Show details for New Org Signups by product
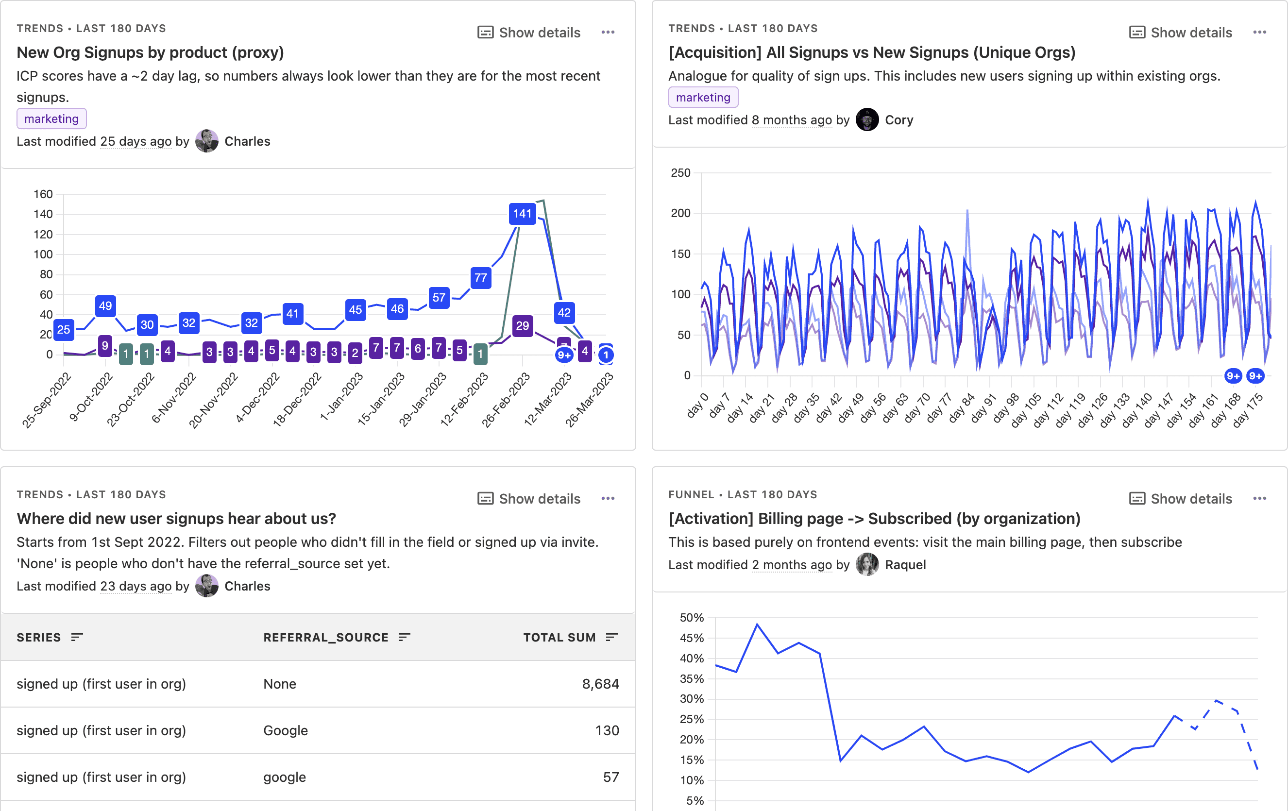This screenshot has height=811, width=1288. click(528, 33)
